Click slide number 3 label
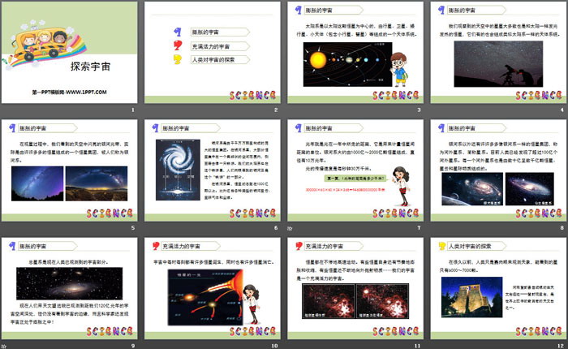568x349 pixels. [x=419, y=110]
